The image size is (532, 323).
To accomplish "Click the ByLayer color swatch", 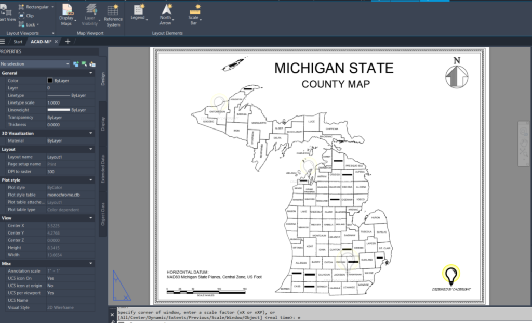I will tap(50, 81).
